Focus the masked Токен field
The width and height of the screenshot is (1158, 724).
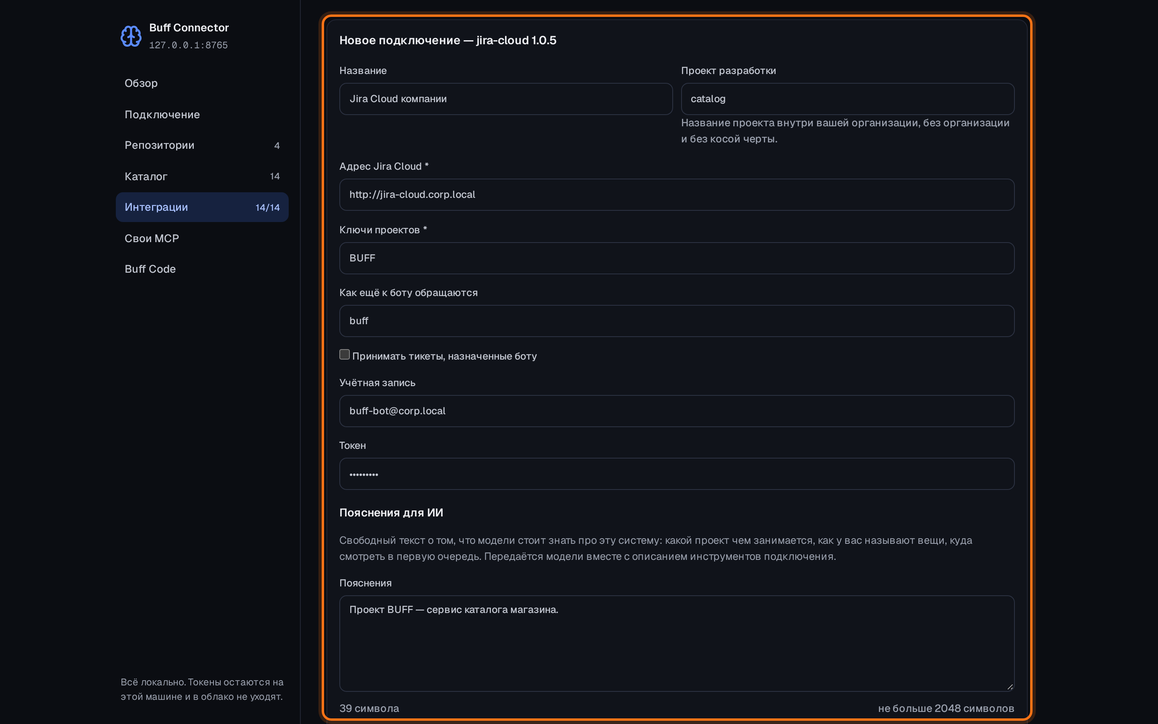(677, 474)
